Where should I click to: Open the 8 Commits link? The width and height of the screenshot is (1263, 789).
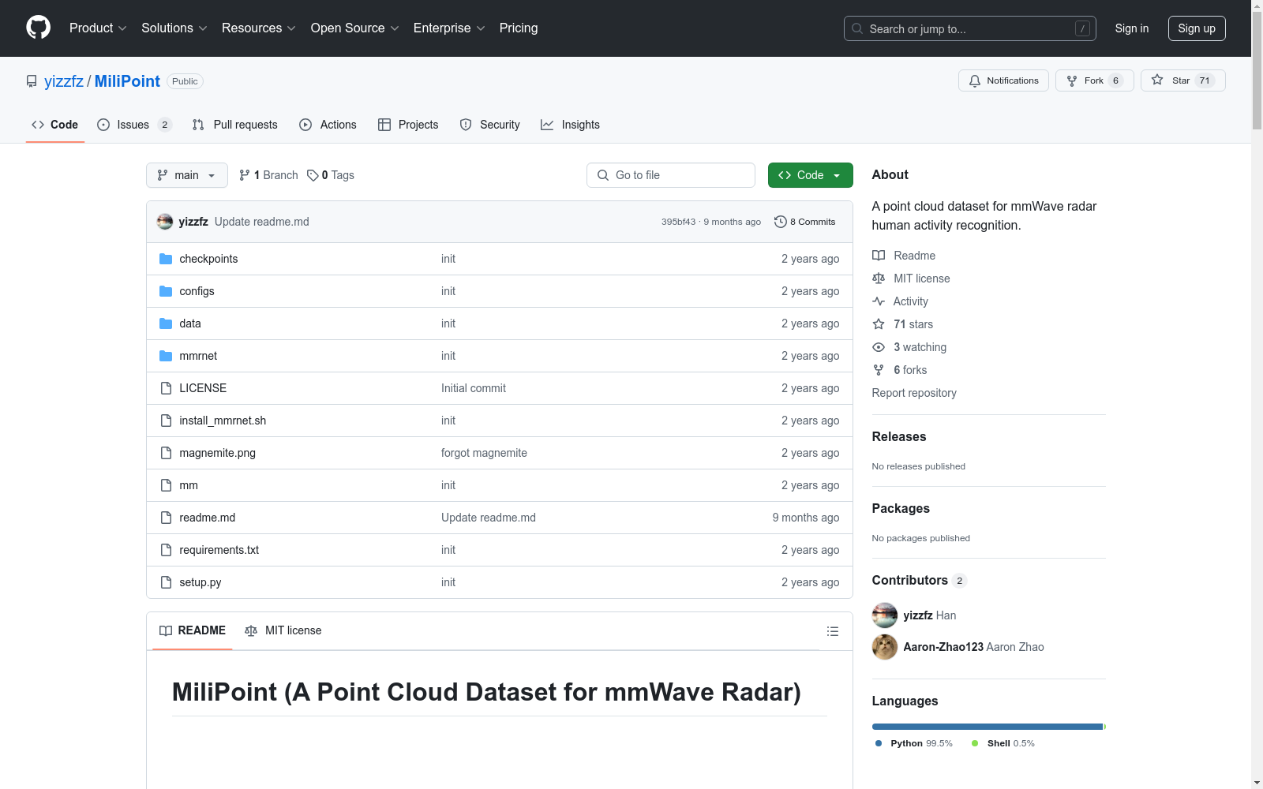click(x=805, y=222)
